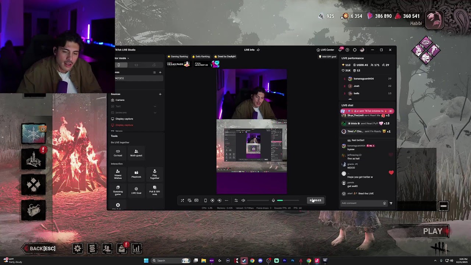Open the Poll & Gift vote tool
The width and height of the screenshot is (471, 265).
[155, 190]
